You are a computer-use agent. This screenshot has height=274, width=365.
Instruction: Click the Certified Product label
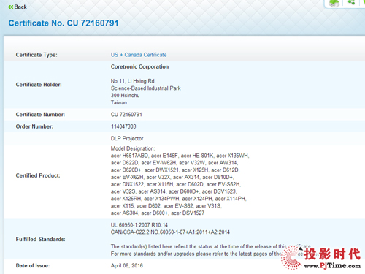coord(38,175)
